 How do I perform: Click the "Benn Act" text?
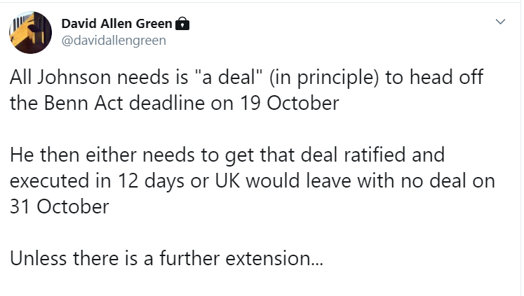(83, 103)
